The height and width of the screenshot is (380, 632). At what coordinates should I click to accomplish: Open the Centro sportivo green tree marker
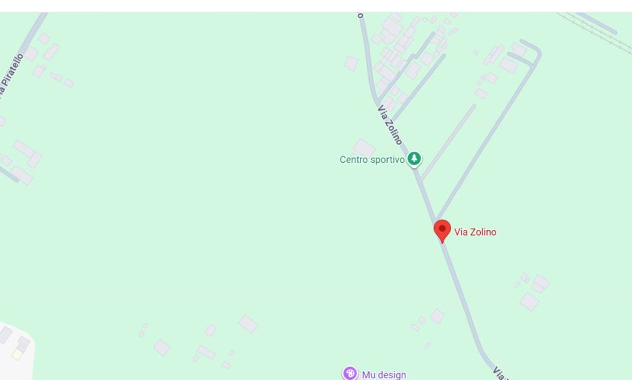coord(414,159)
